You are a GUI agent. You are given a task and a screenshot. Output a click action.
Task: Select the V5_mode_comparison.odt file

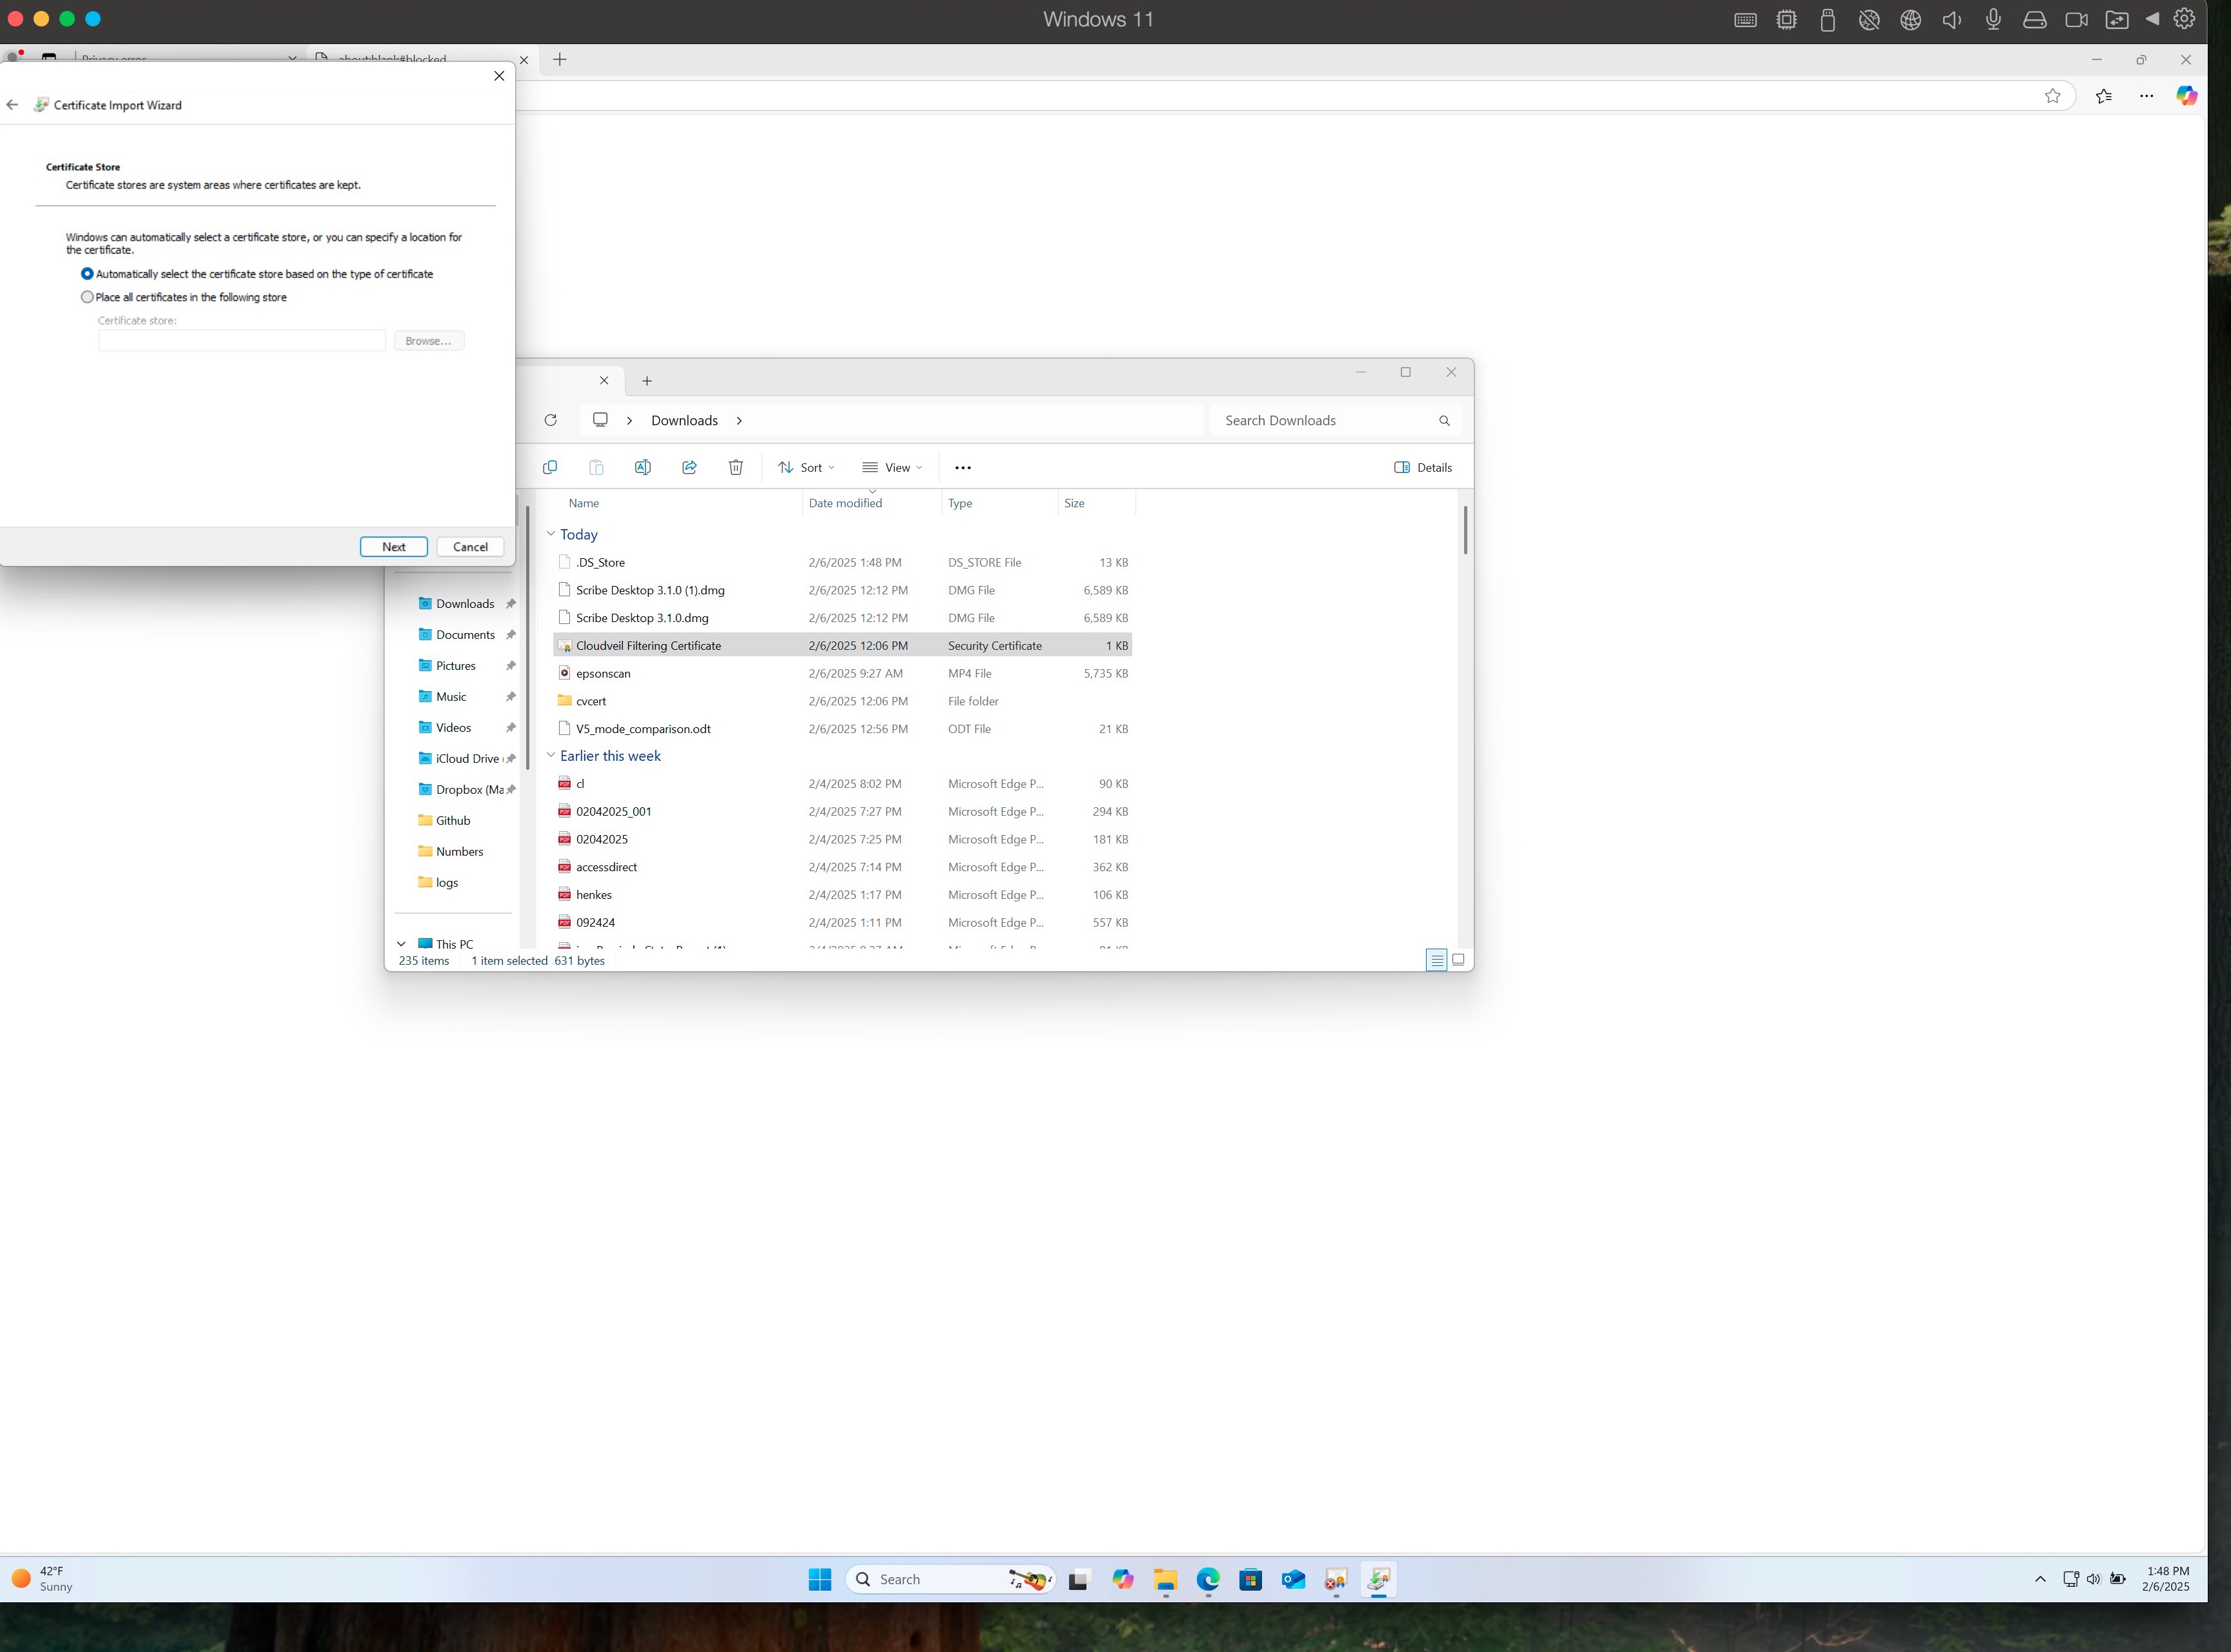point(841,729)
